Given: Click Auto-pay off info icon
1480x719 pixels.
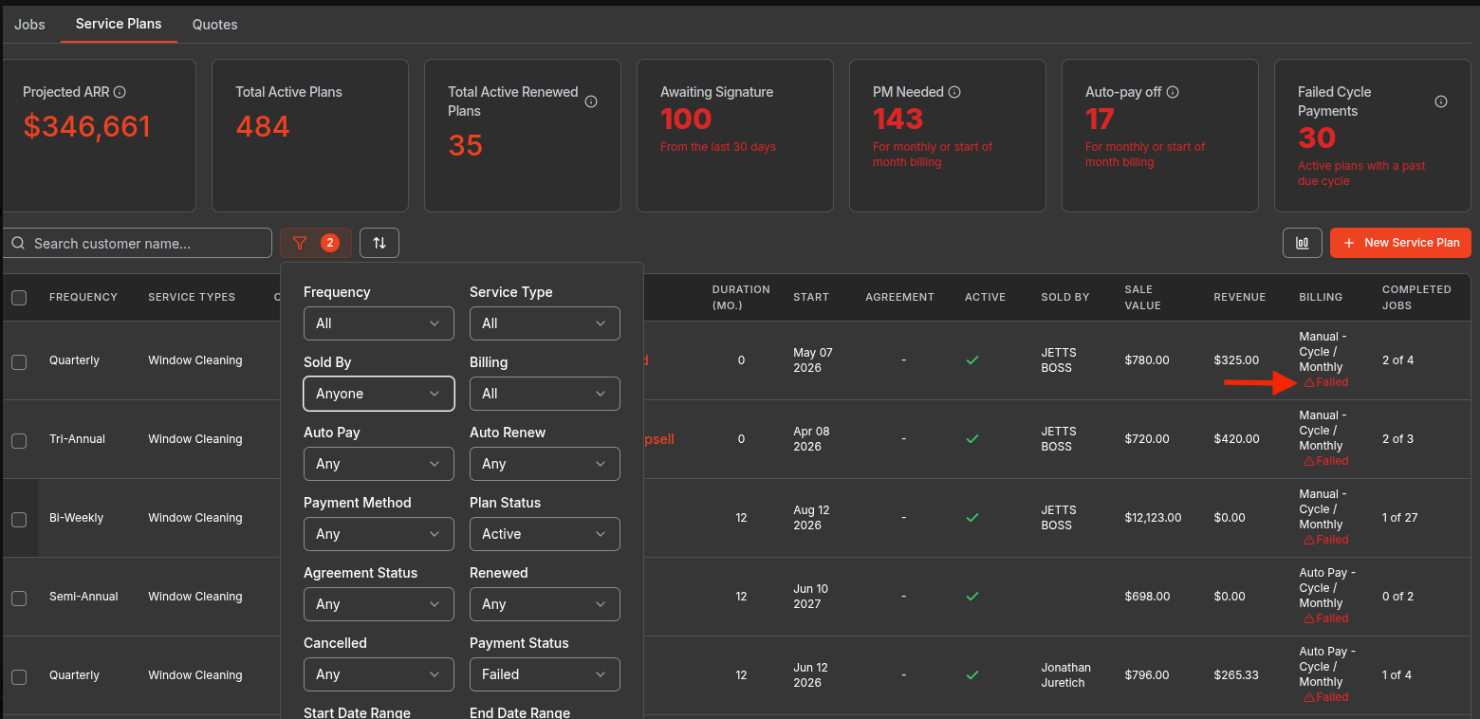Looking at the screenshot, I should coord(1173,92).
